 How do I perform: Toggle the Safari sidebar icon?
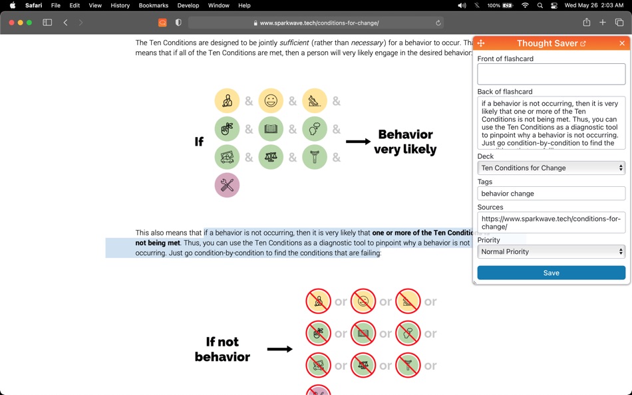[x=47, y=22]
